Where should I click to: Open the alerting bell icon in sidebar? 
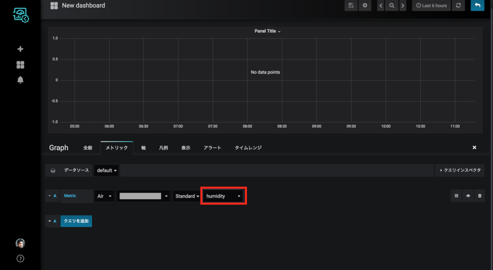pos(20,80)
